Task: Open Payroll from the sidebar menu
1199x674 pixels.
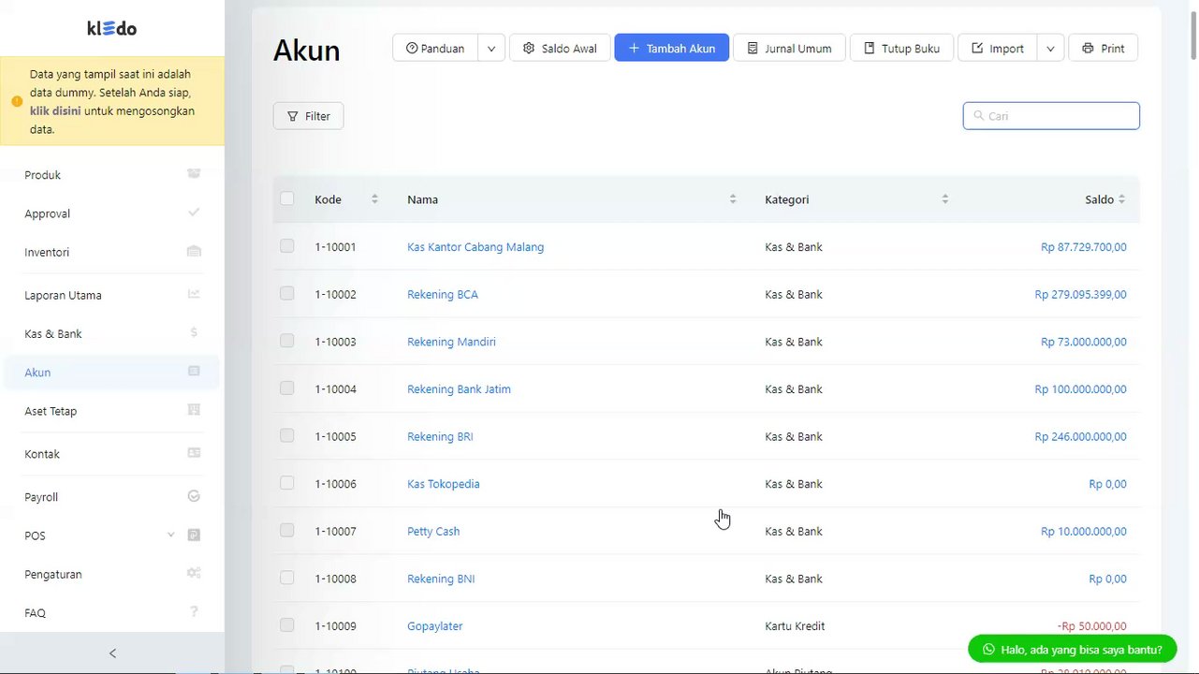Action: point(41,497)
